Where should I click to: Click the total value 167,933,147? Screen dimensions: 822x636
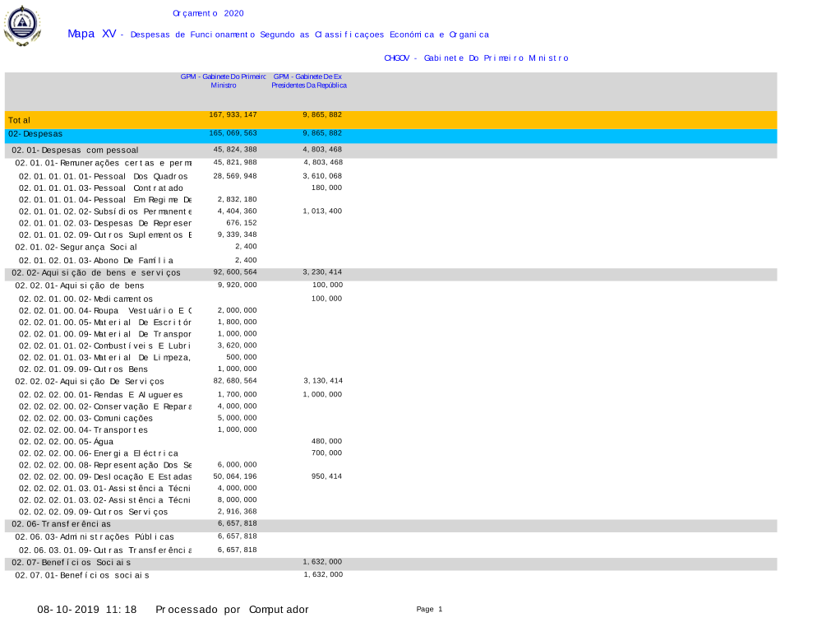click(x=233, y=114)
